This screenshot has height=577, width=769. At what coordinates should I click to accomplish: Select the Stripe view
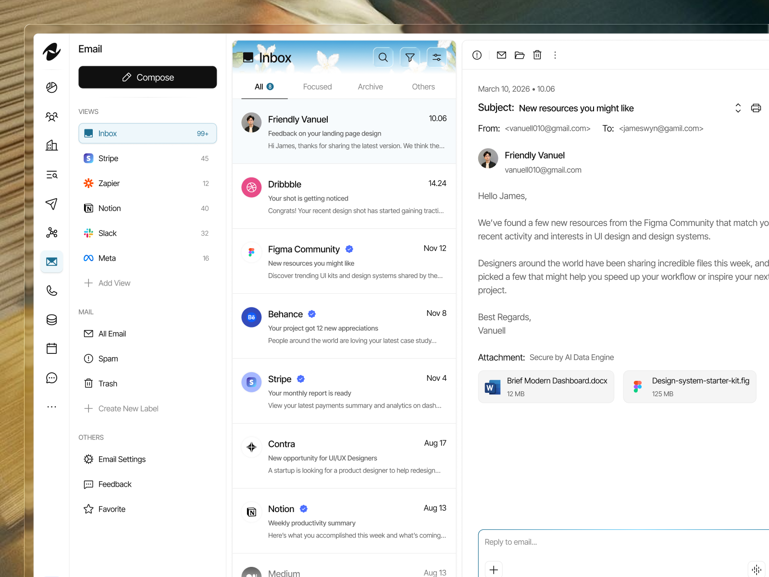coord(148,158)
